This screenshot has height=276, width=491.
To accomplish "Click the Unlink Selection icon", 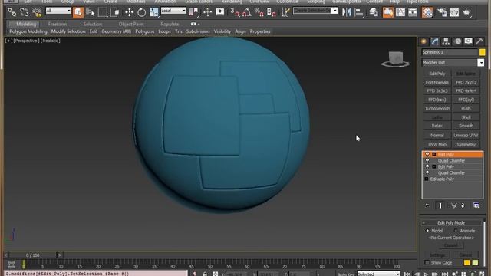I will (24, 12).
